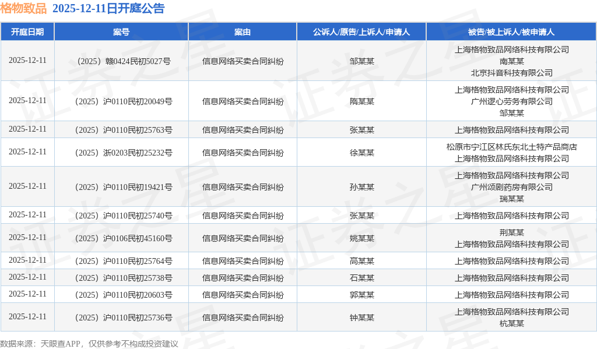
Task: Click plaintiff name 徐某某
Action: click(361, 153)
